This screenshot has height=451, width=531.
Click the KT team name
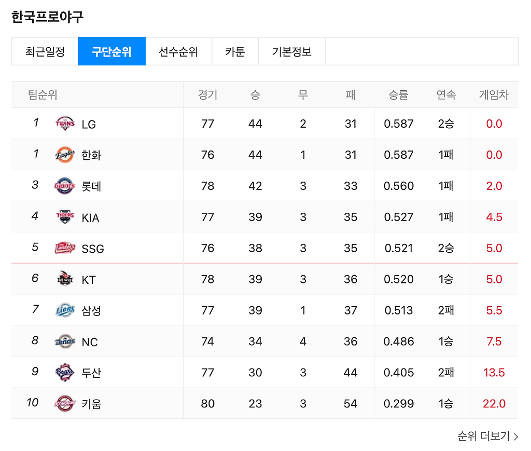point(89,280)
